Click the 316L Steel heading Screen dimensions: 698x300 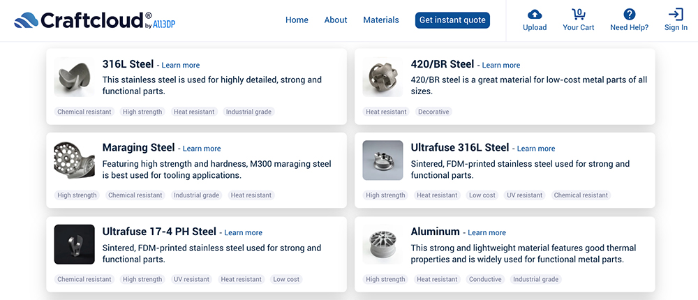[128, 64]
